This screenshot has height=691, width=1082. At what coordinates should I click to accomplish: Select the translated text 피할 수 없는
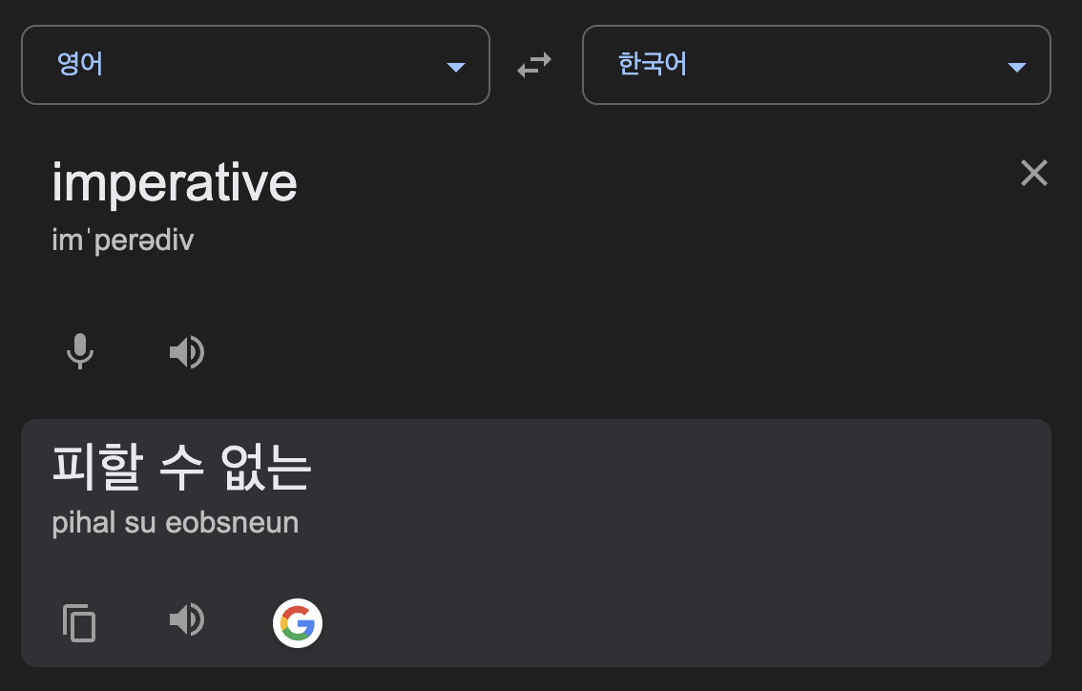click(x=181, y=469)
